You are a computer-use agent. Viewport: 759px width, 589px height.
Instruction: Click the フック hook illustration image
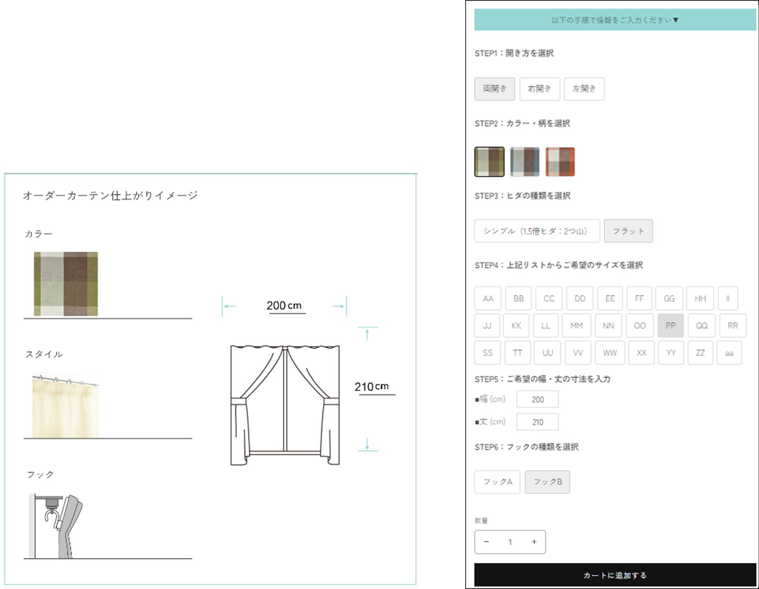click(56, 526)
